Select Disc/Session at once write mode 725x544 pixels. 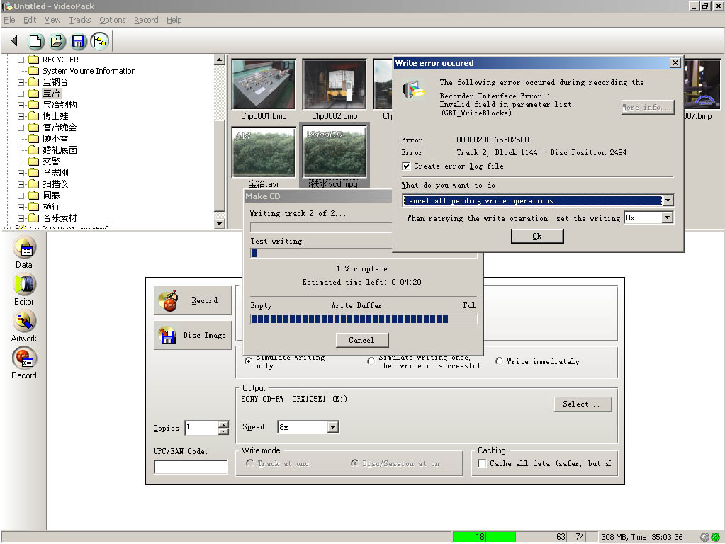(354, 463)
